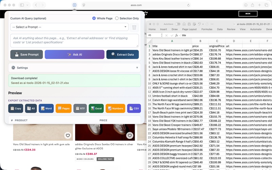Open the Excel Insert ribbon tab

(x=164, y=29)
